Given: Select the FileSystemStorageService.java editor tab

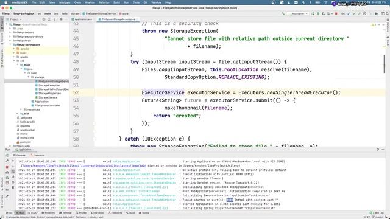Looking at the screenshot, I should pos(118,19).
